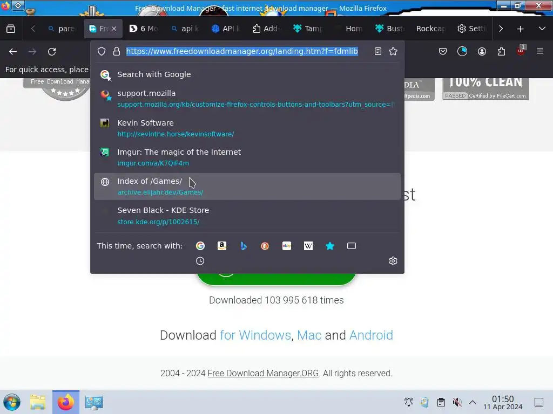The width and height of the screenshot is (553, 414).
Task: Open the Free Download Manager.ORG footer link
Action: point(263,373)
